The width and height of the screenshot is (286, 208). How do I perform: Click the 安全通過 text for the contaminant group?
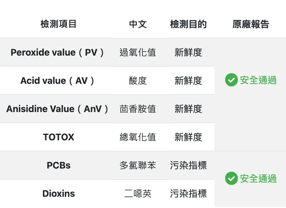click(258, 179)
